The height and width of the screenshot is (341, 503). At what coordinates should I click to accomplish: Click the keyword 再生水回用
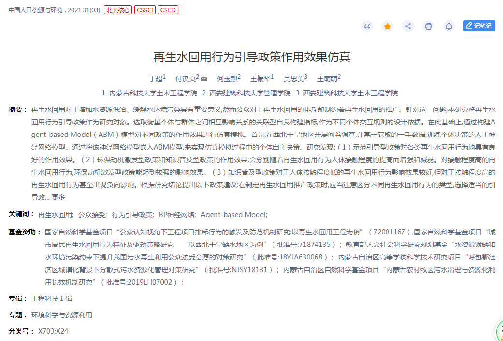[x=55, y=215]
